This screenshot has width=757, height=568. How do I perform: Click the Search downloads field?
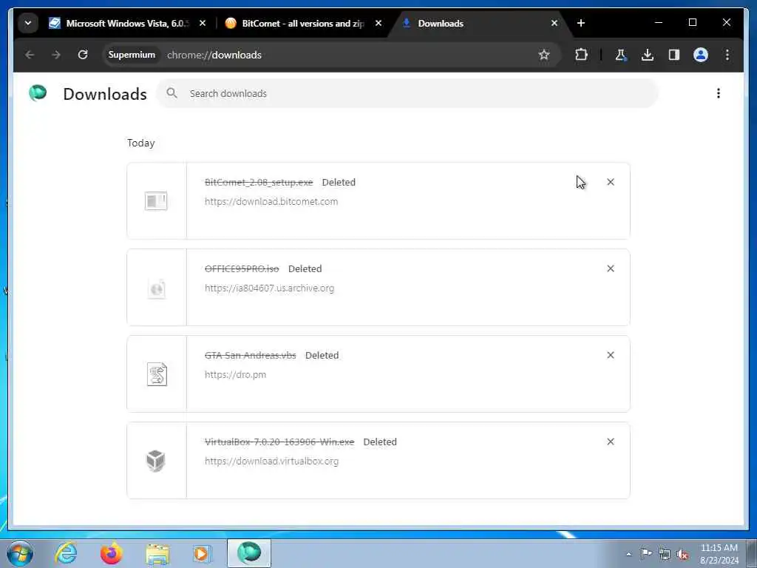(x=407, y=93)
